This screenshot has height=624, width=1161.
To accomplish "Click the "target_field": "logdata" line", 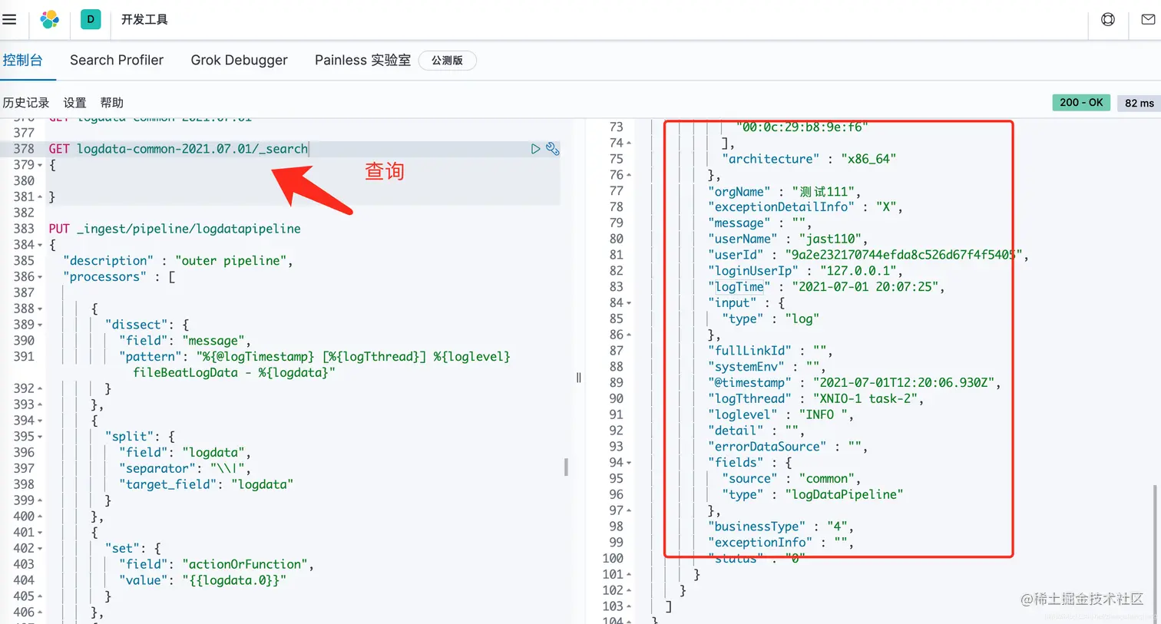I will click(205, 484).
